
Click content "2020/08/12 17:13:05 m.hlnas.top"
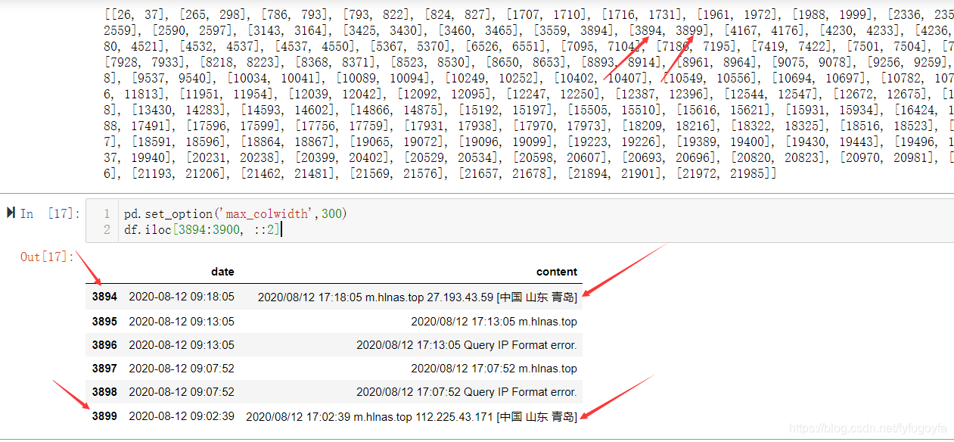(x=494, y=321)
